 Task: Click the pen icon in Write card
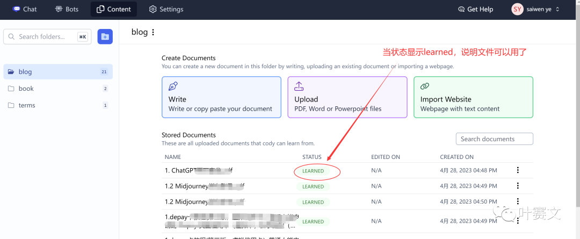pyautogui.click(x=173, y=86)
